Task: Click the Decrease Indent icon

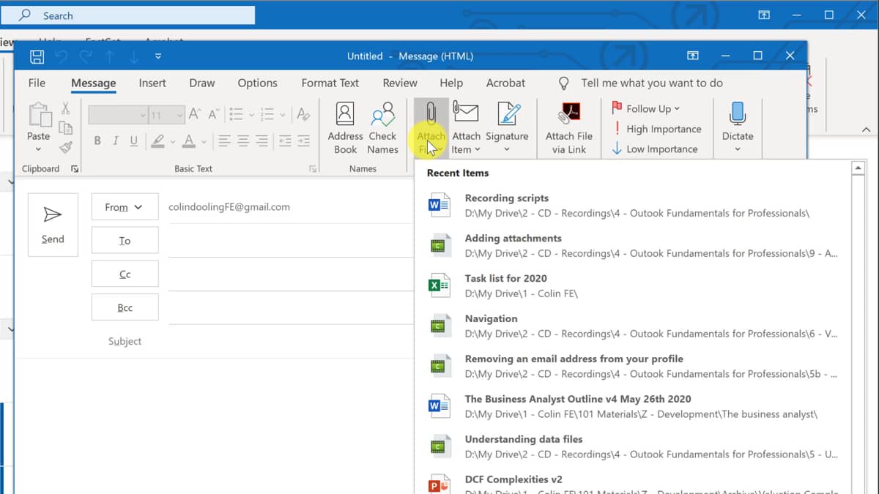Action: pyautogui.click(x=285, y=141)
